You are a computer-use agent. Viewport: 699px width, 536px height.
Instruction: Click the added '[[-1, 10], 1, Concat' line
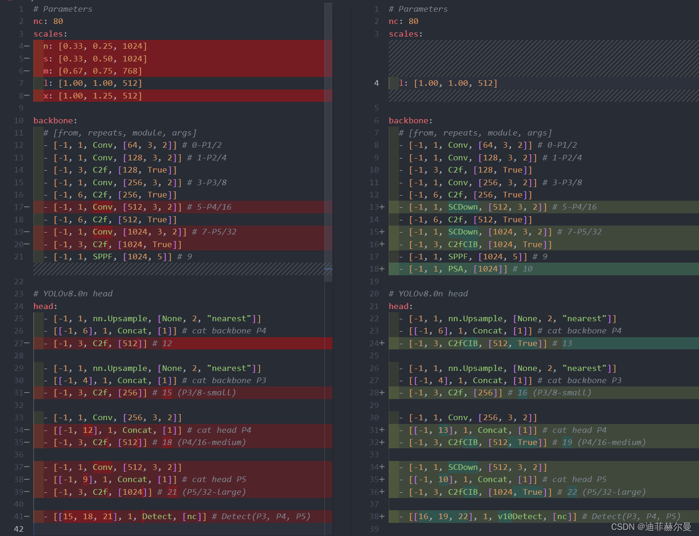pyautogui.click(x=544, y=479)
